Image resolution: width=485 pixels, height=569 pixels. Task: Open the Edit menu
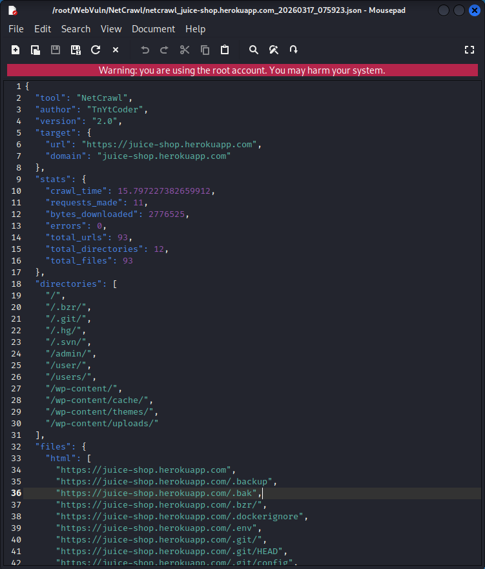pyautogui.click(x=43, y=29)
